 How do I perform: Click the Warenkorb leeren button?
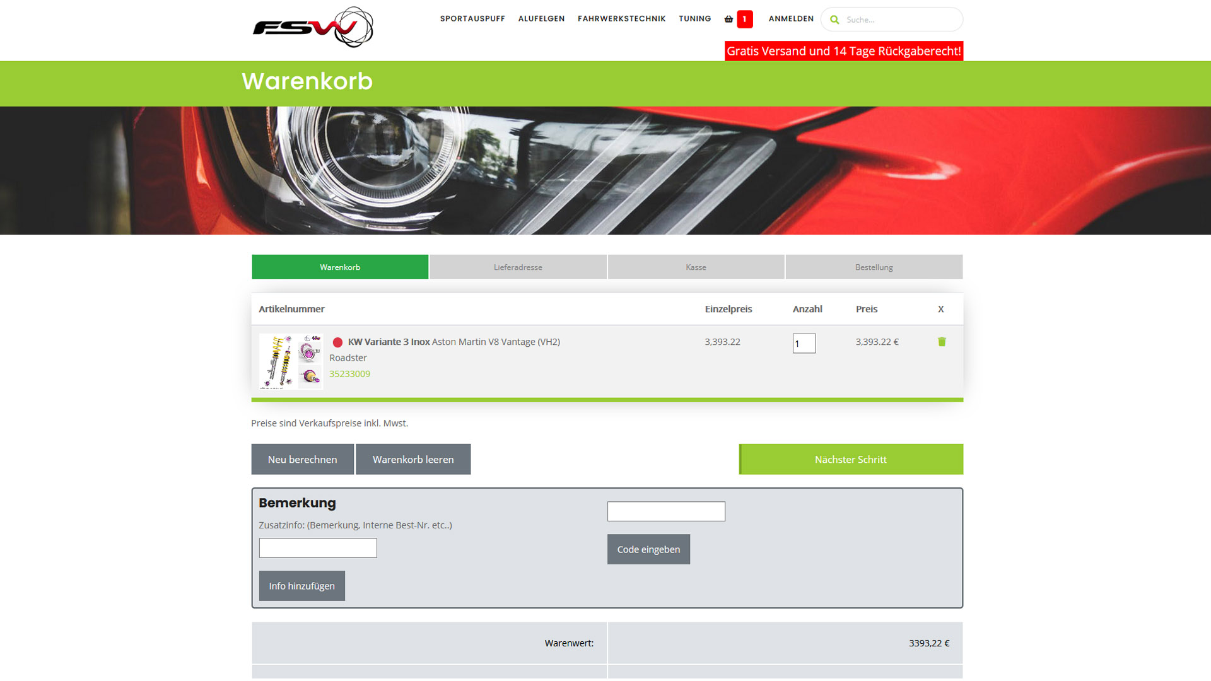click(413, 459)
